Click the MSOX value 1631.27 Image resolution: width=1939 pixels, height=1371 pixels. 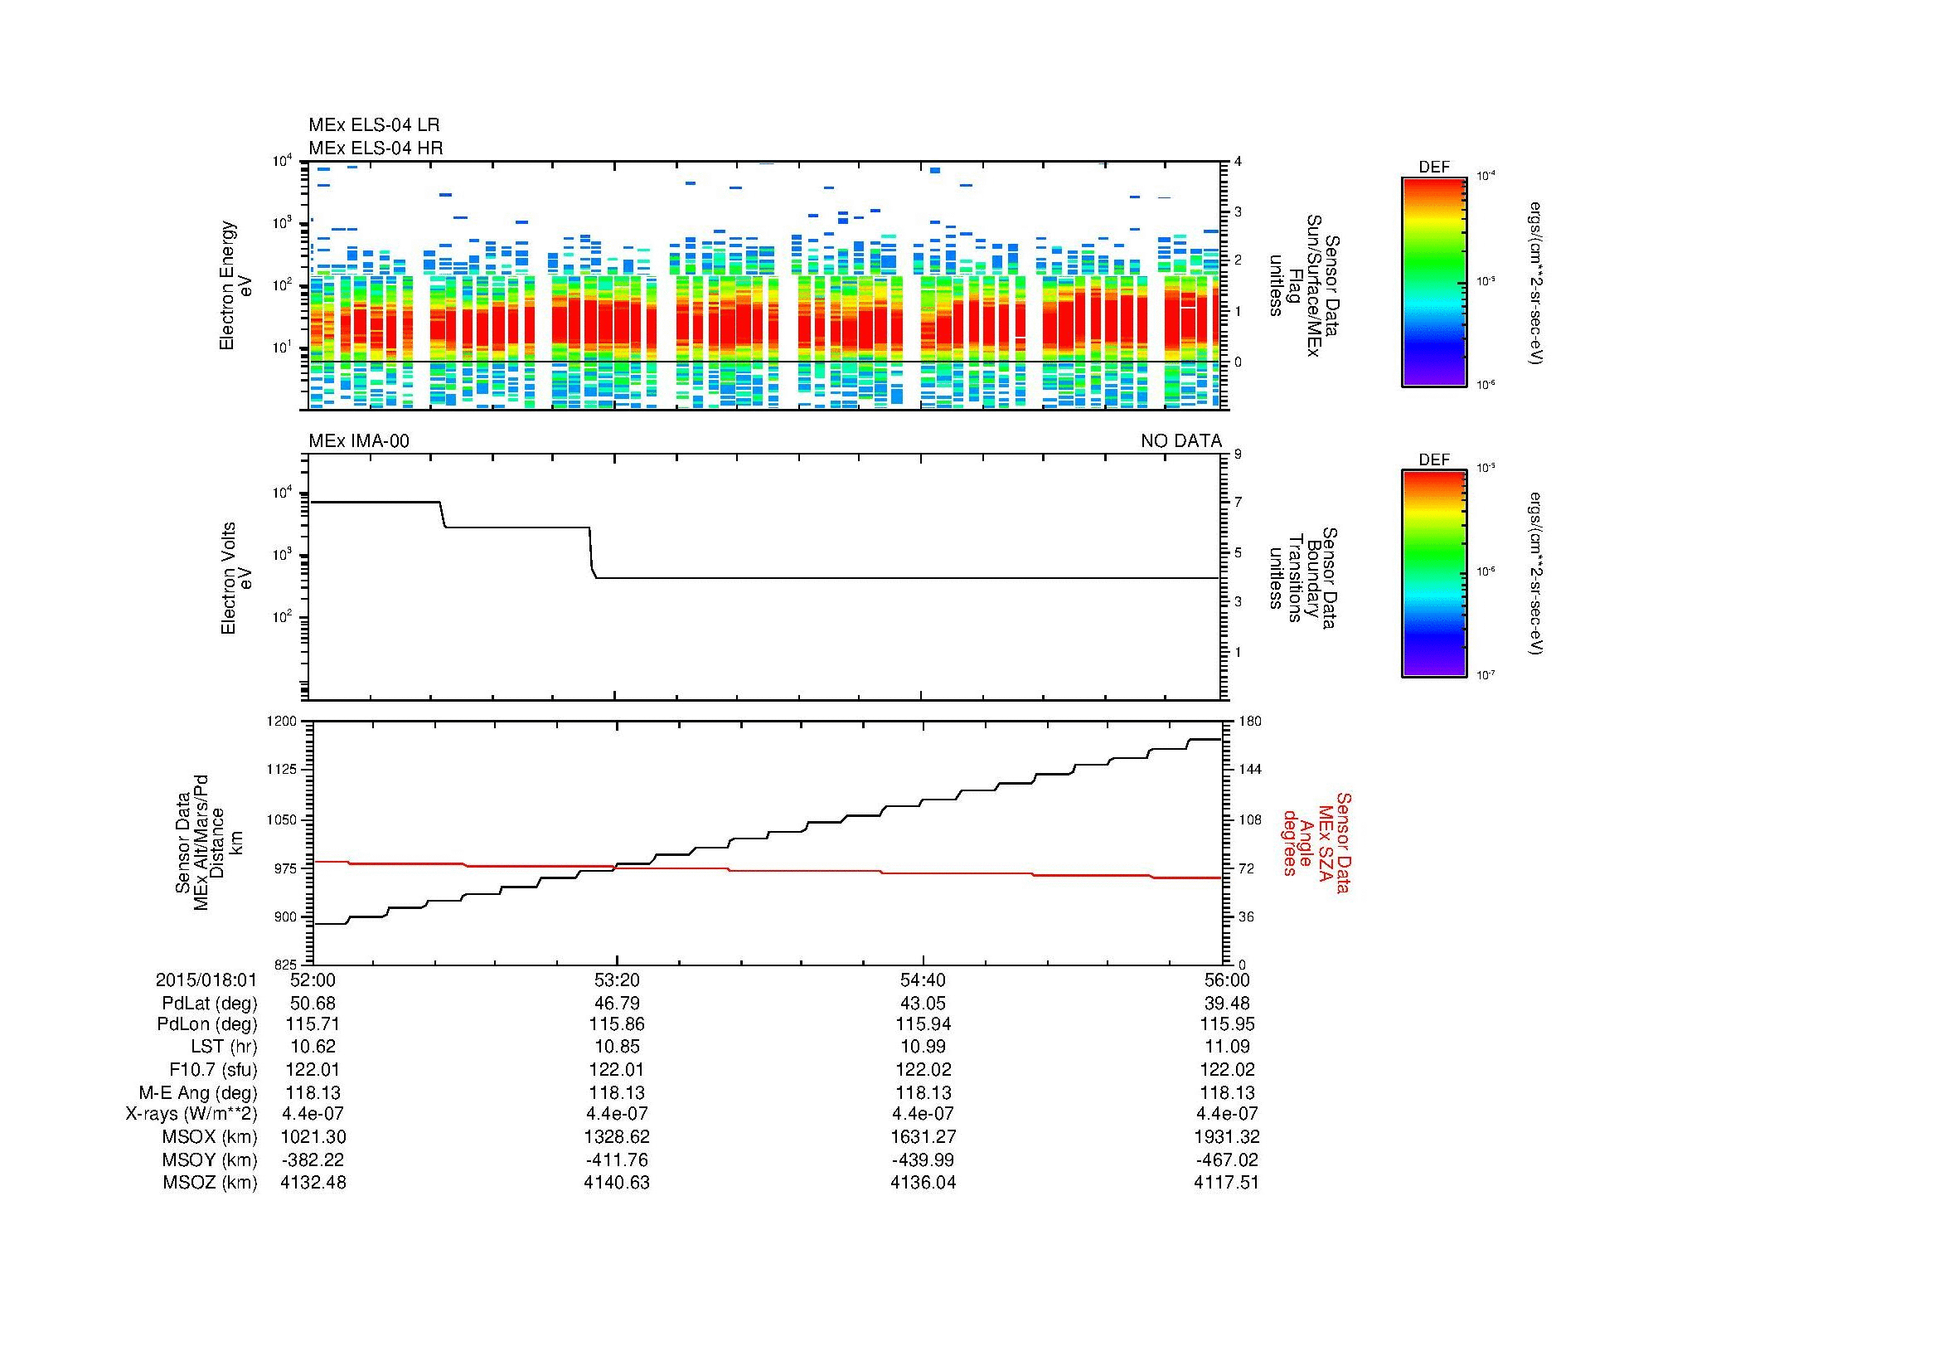923,1137
